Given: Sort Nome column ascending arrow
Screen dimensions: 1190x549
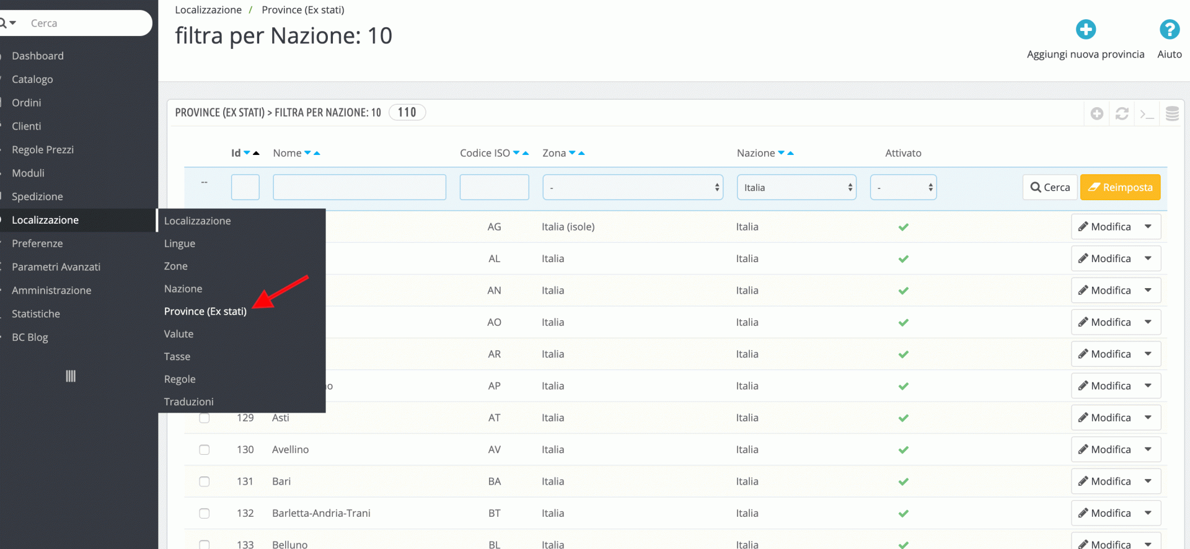Looking at the screenshot, I should click(317, 153).
